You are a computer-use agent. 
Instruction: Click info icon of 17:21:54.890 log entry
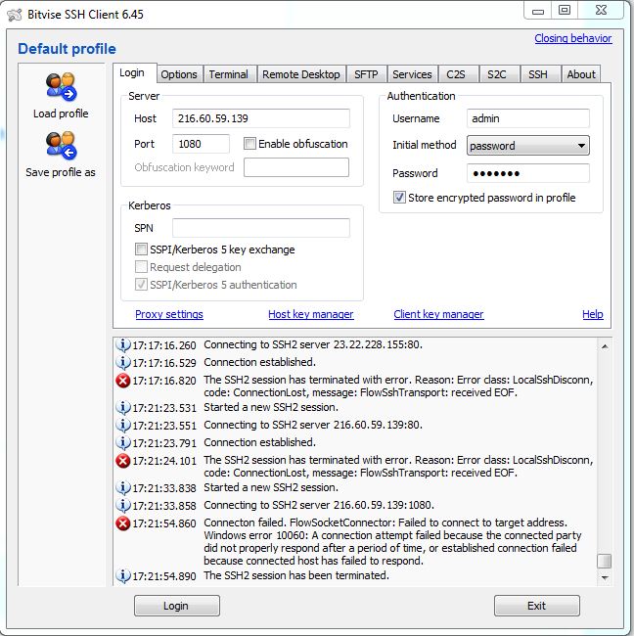122,575
